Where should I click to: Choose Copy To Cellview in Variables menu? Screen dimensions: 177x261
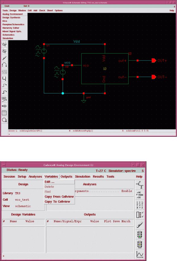tap(59, 202)
